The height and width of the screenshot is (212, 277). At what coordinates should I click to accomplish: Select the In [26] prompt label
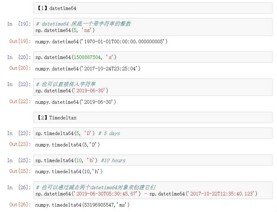[19, 187]
